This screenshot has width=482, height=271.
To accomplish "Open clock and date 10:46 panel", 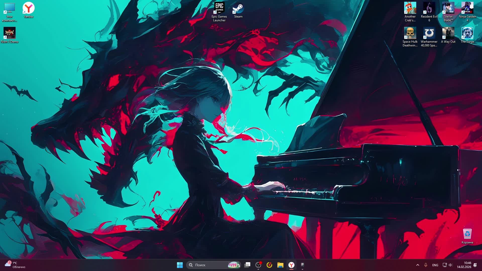I will 464,265.
